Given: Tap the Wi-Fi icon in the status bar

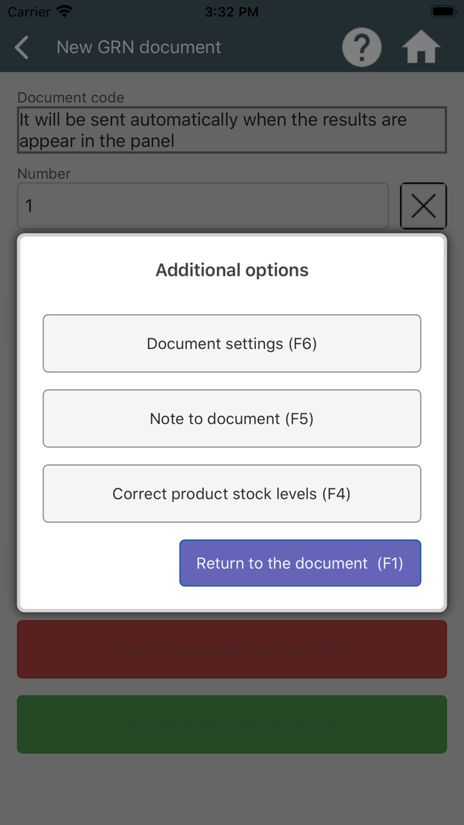Looking at the screenshot, I should tap(64, 10).
